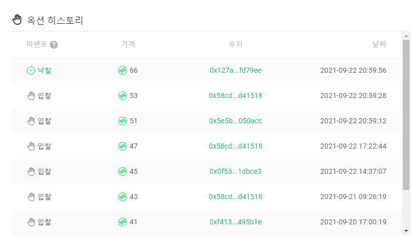Viewport: 411px width, 238px height.
Task: Click the 입찰 label in the 51 price row
Action: coord(44,121)
